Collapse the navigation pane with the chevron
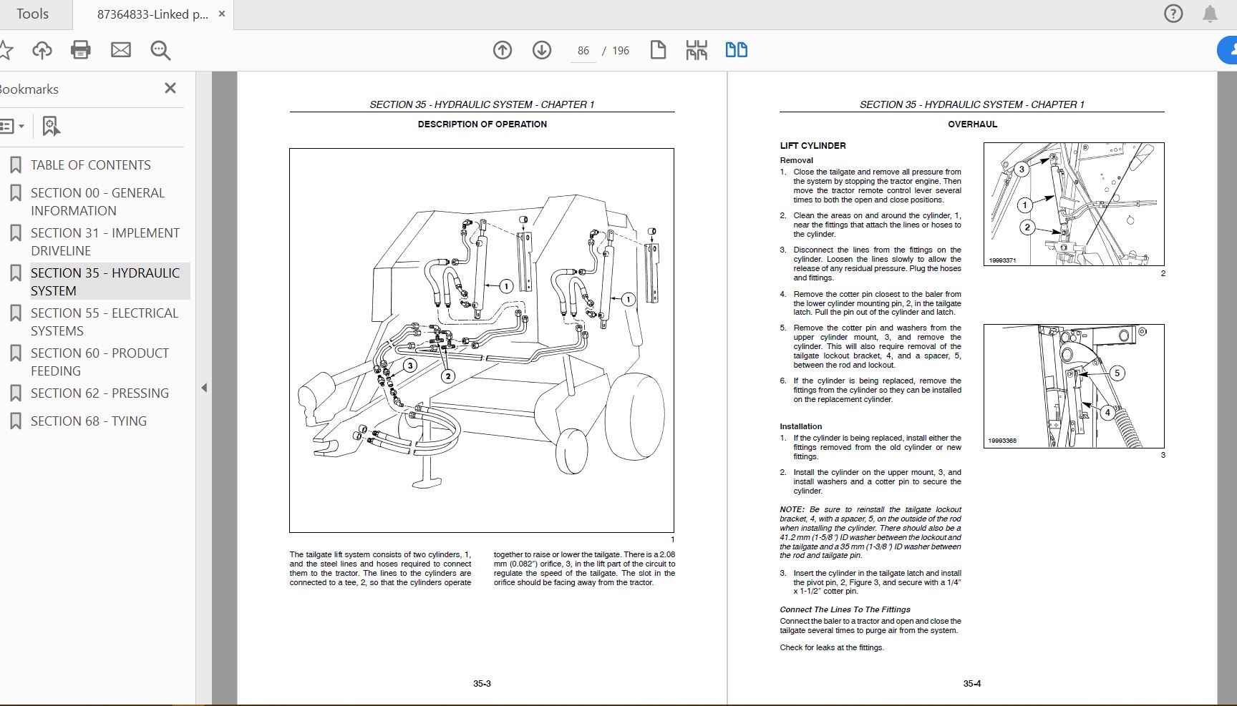The width and height of the screenshot is (1237, 706). coord(204,388)
